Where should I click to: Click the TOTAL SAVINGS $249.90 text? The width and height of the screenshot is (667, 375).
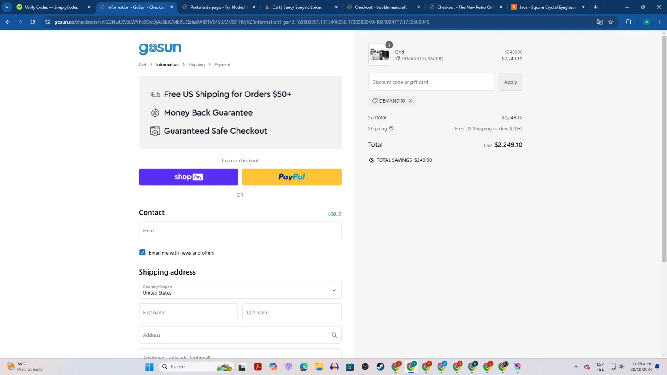404,160
